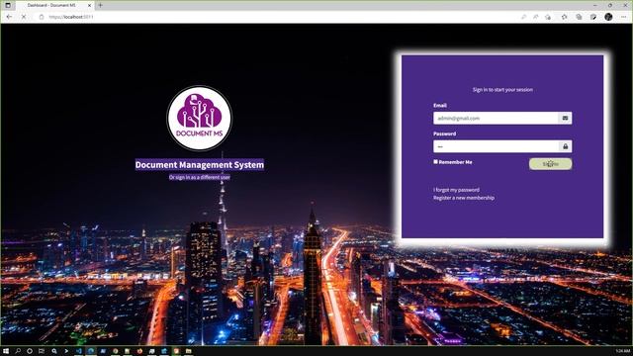
Task: Open the Collections icon
Action: click(579, 17)
